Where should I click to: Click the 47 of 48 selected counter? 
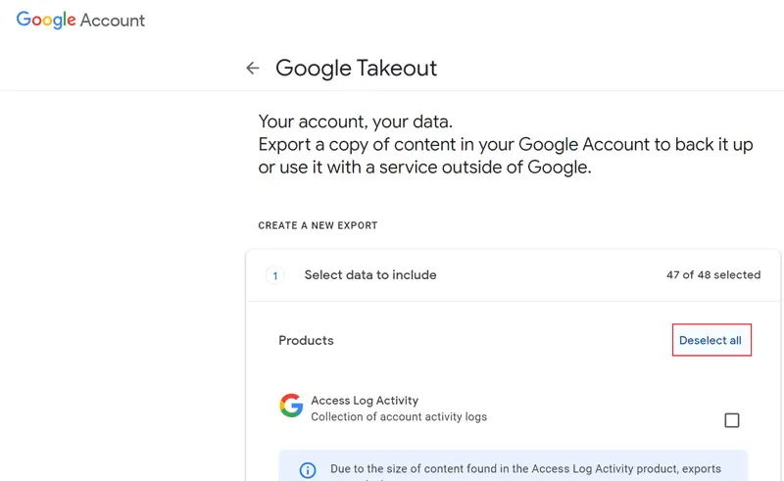pyautogui.click(x=713, y=275)
